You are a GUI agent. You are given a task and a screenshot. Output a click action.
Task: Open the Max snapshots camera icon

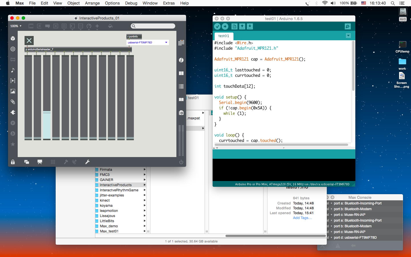click(x=181, y=113)
